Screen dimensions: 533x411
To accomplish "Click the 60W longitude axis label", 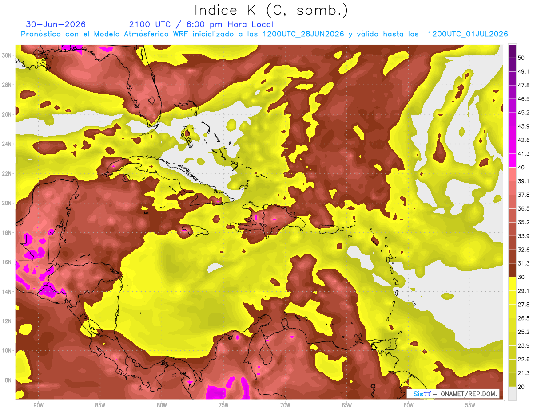I will click(409, 406).
